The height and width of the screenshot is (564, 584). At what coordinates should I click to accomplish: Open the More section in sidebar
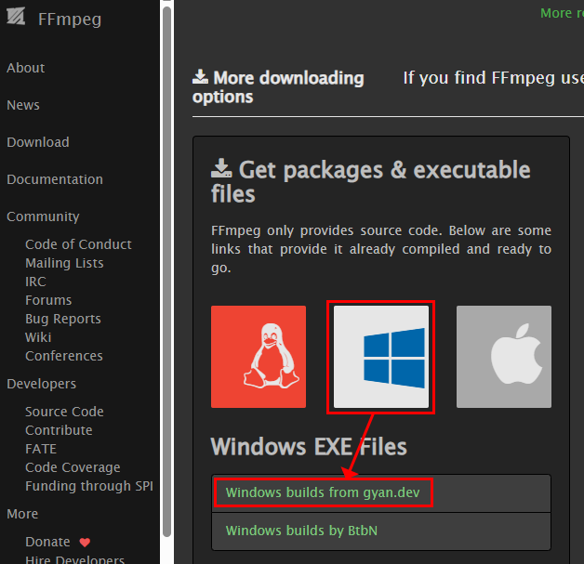(22, 514)
